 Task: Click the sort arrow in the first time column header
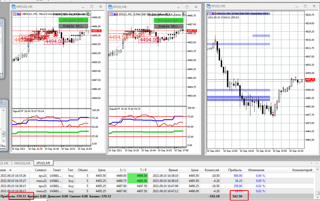coord(10,170)
